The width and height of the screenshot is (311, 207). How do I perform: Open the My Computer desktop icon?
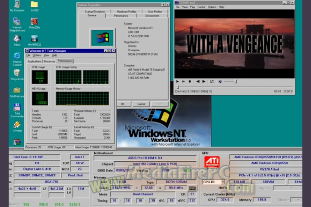pyautogui.click(x=17, y=6)
